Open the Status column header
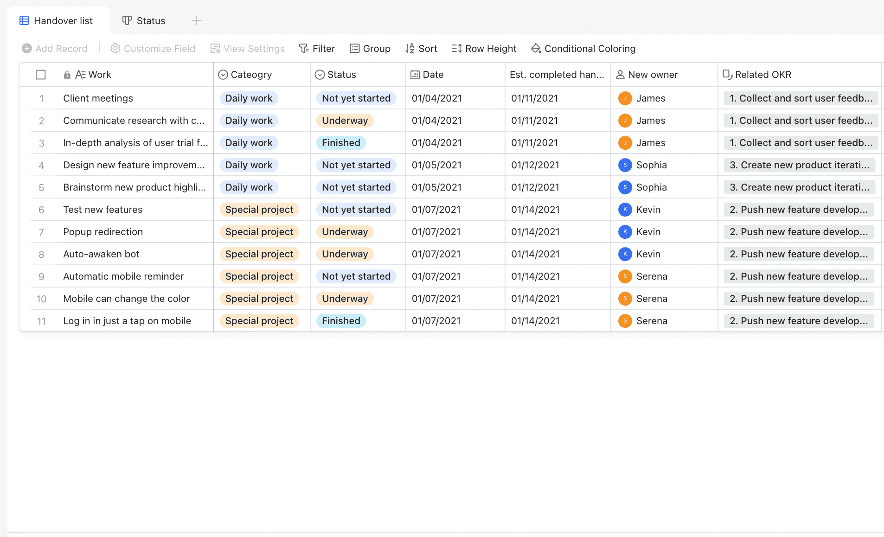The image size is (884, 537). tap(358, 75)
